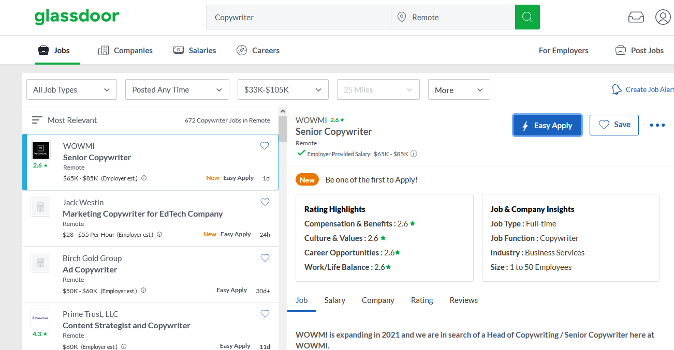Switch to the Company detail tab

coord(378,300)
